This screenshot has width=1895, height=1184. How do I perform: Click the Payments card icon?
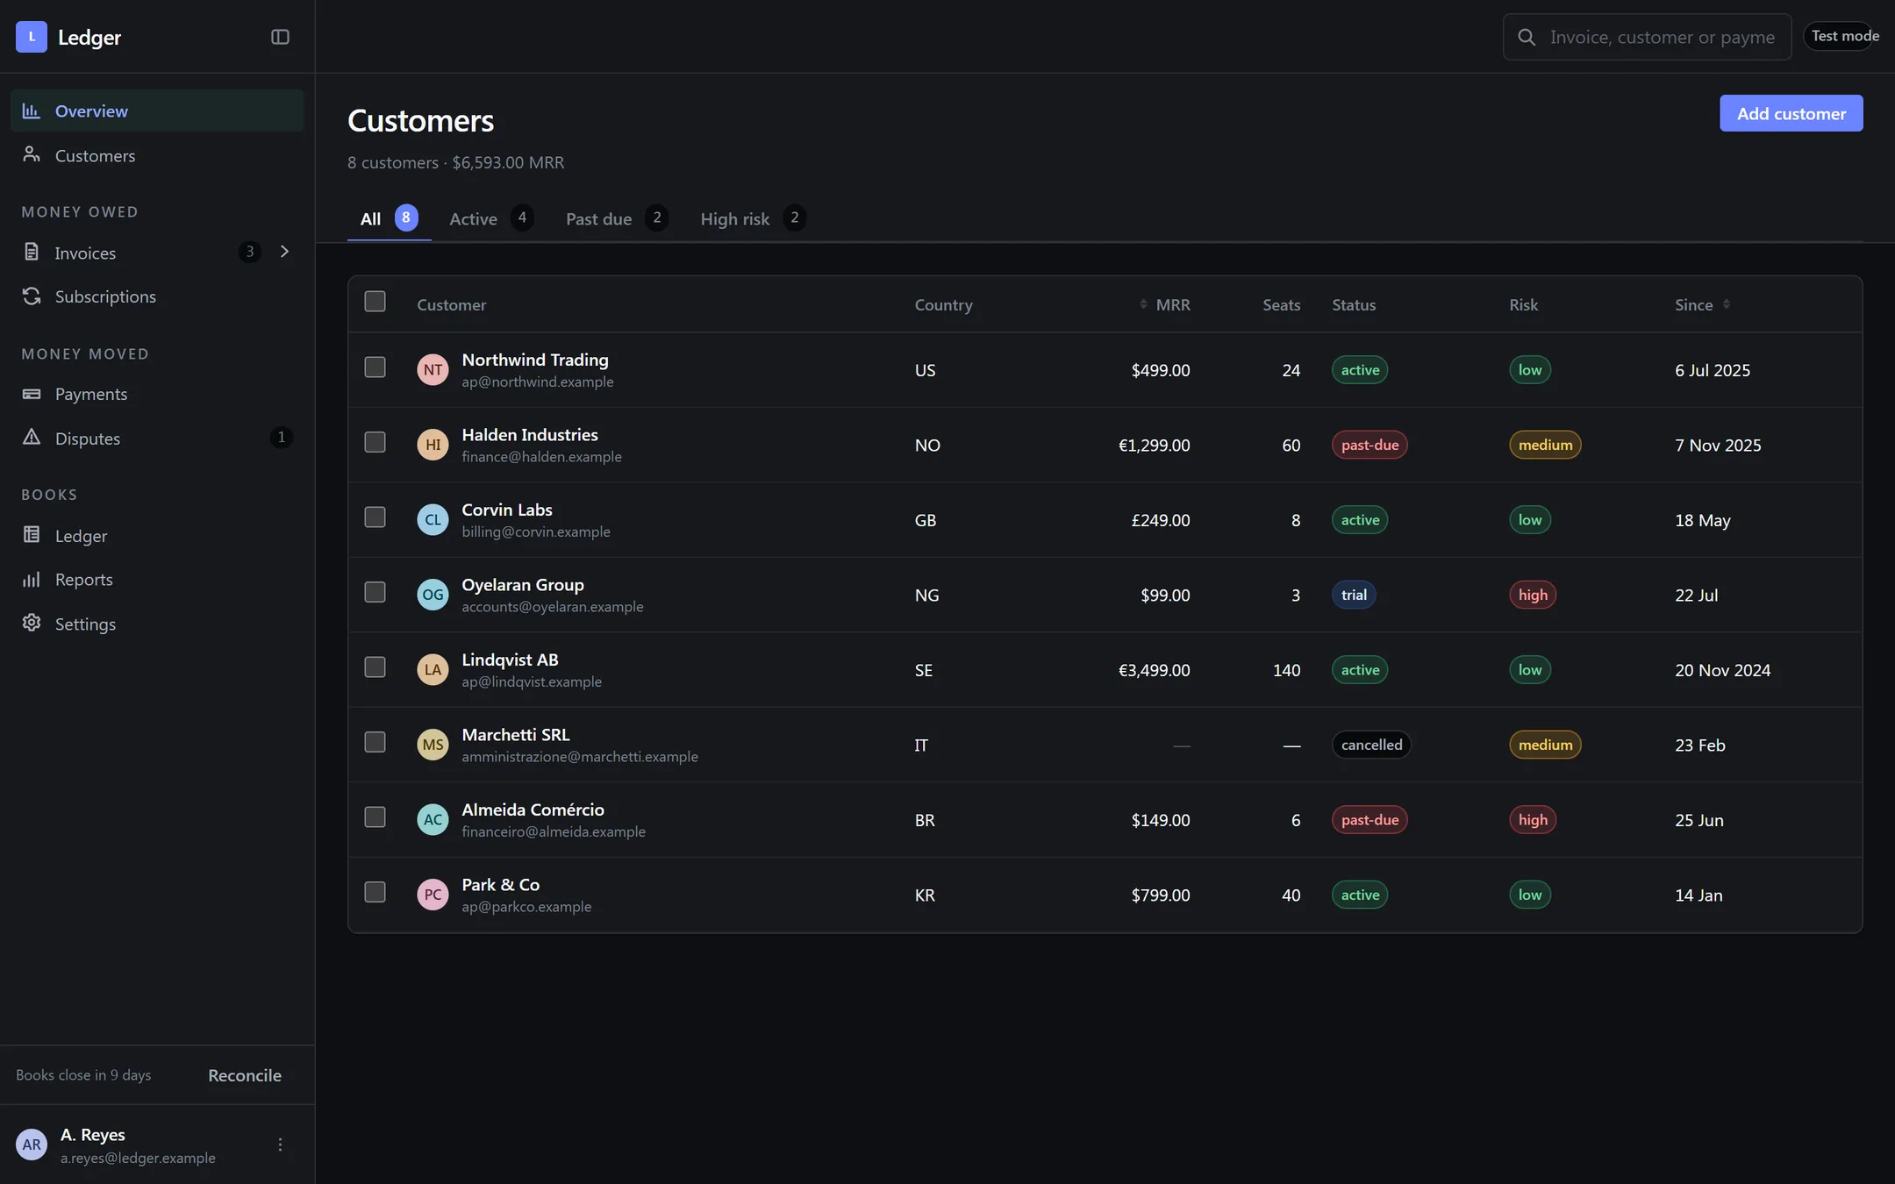click(32, 394)
